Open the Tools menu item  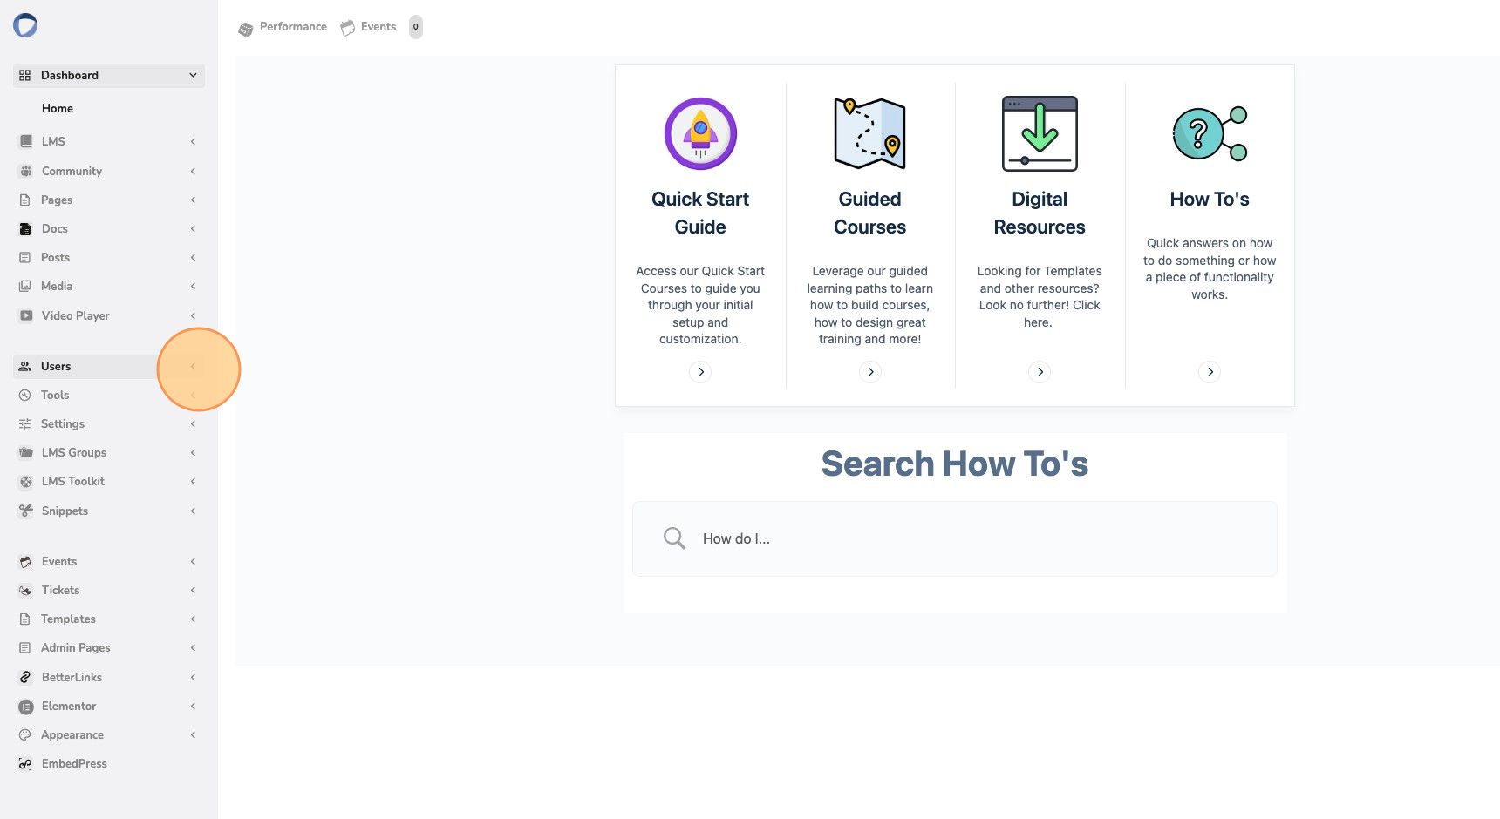[x=109, y=395]
